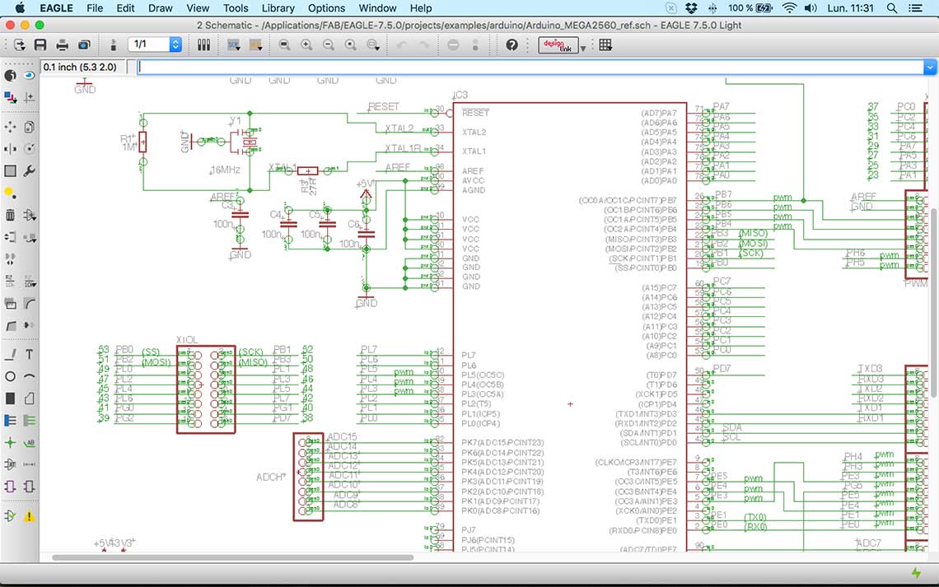Open the zoom select dropdown
The height and width of the screenshot is (587, 939).
point(373,45)
